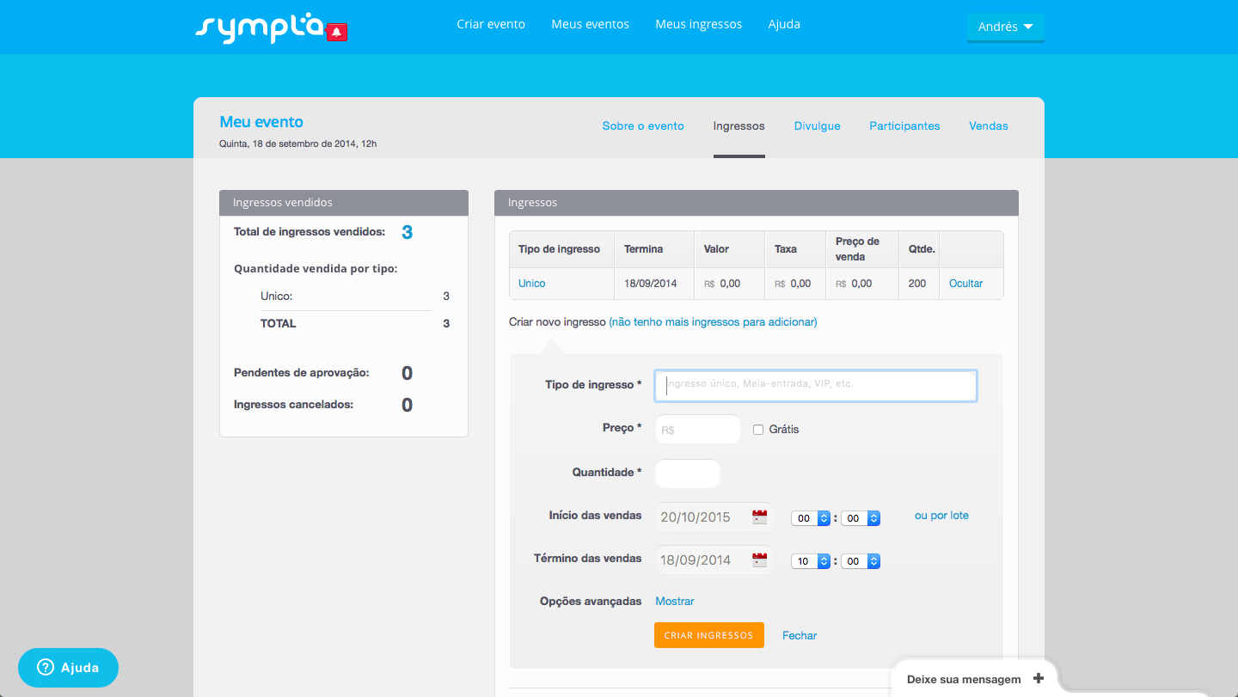Click the Qtde. value 200 cell

(917, 284)
